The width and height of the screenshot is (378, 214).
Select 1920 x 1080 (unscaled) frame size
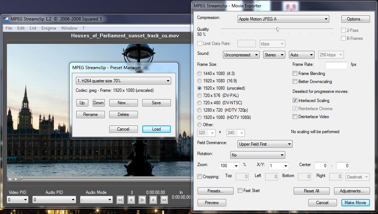click(x=199, y=88)
